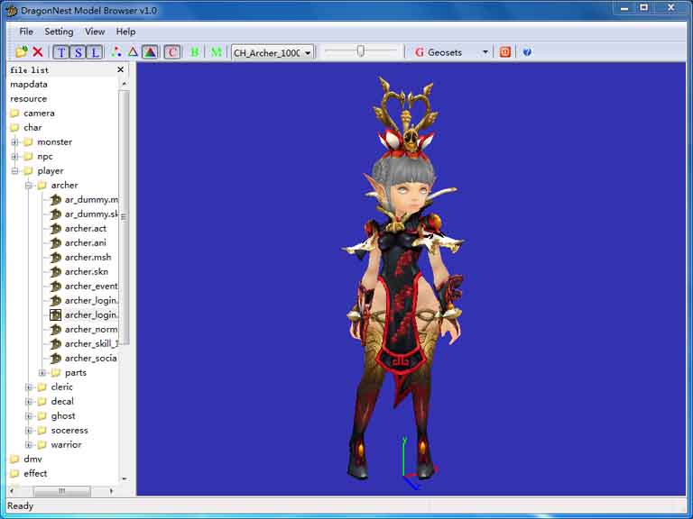Select the char folder

pos(32,127)
